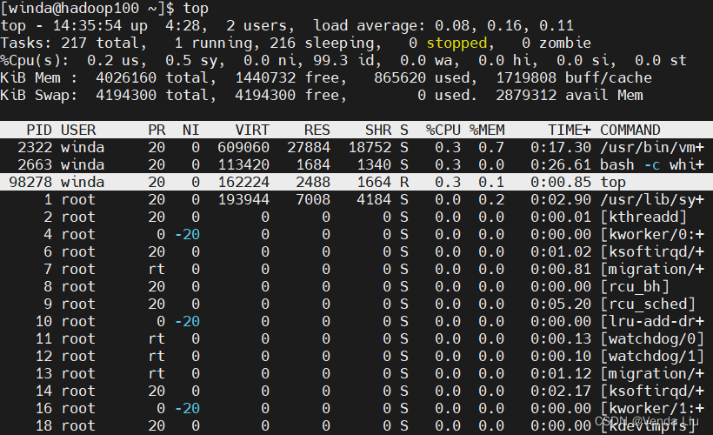Click the TIME+ value 0:01.12
The image size is (713, 435).
pos(561,373)
